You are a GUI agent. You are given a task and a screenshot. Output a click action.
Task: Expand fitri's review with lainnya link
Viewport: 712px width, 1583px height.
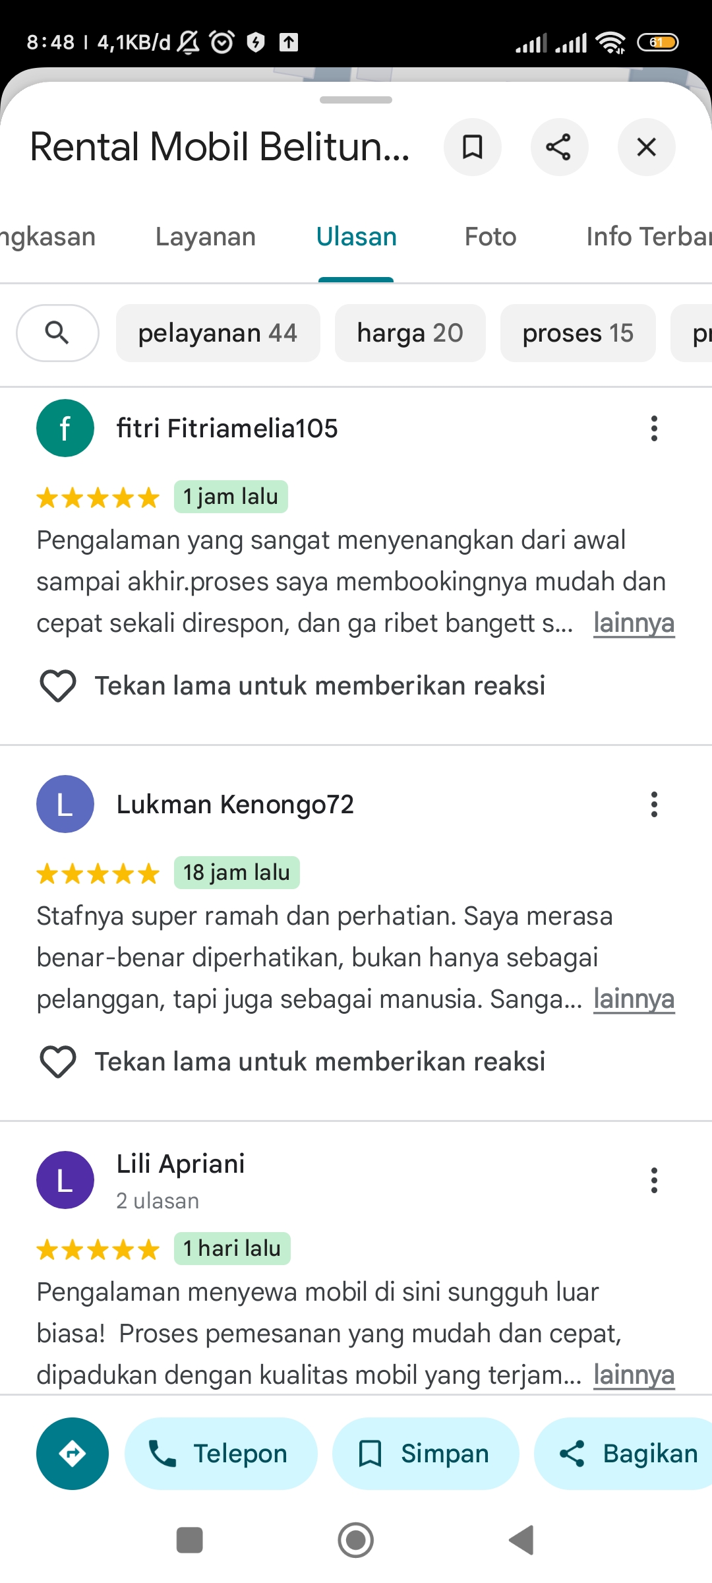[x=634, y=623]
